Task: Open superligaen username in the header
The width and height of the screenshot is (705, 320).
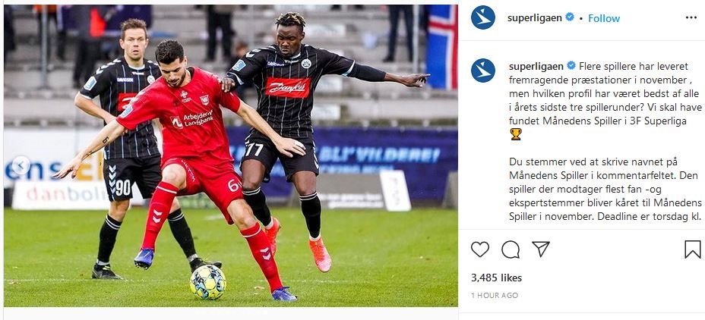Action: [x=535, y=18]
